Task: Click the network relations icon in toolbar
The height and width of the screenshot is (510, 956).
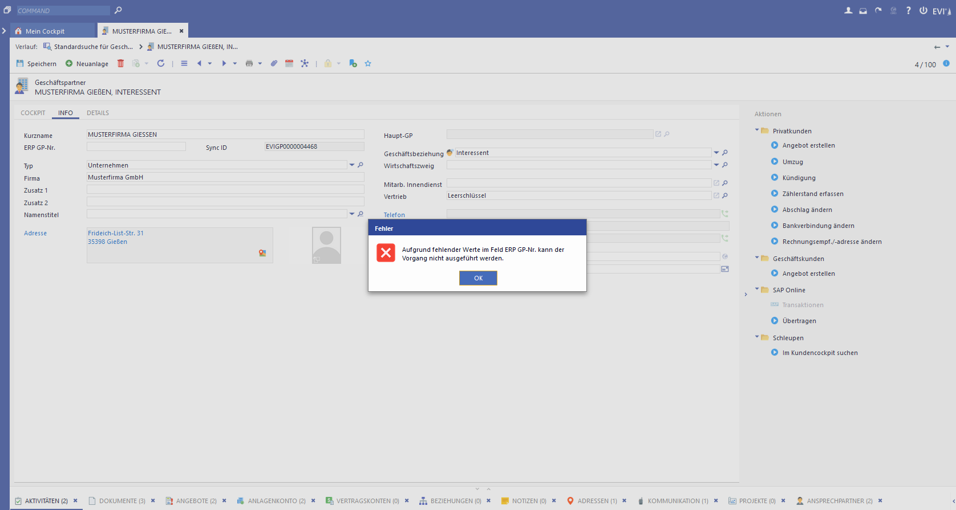Action: pos(305,63)
